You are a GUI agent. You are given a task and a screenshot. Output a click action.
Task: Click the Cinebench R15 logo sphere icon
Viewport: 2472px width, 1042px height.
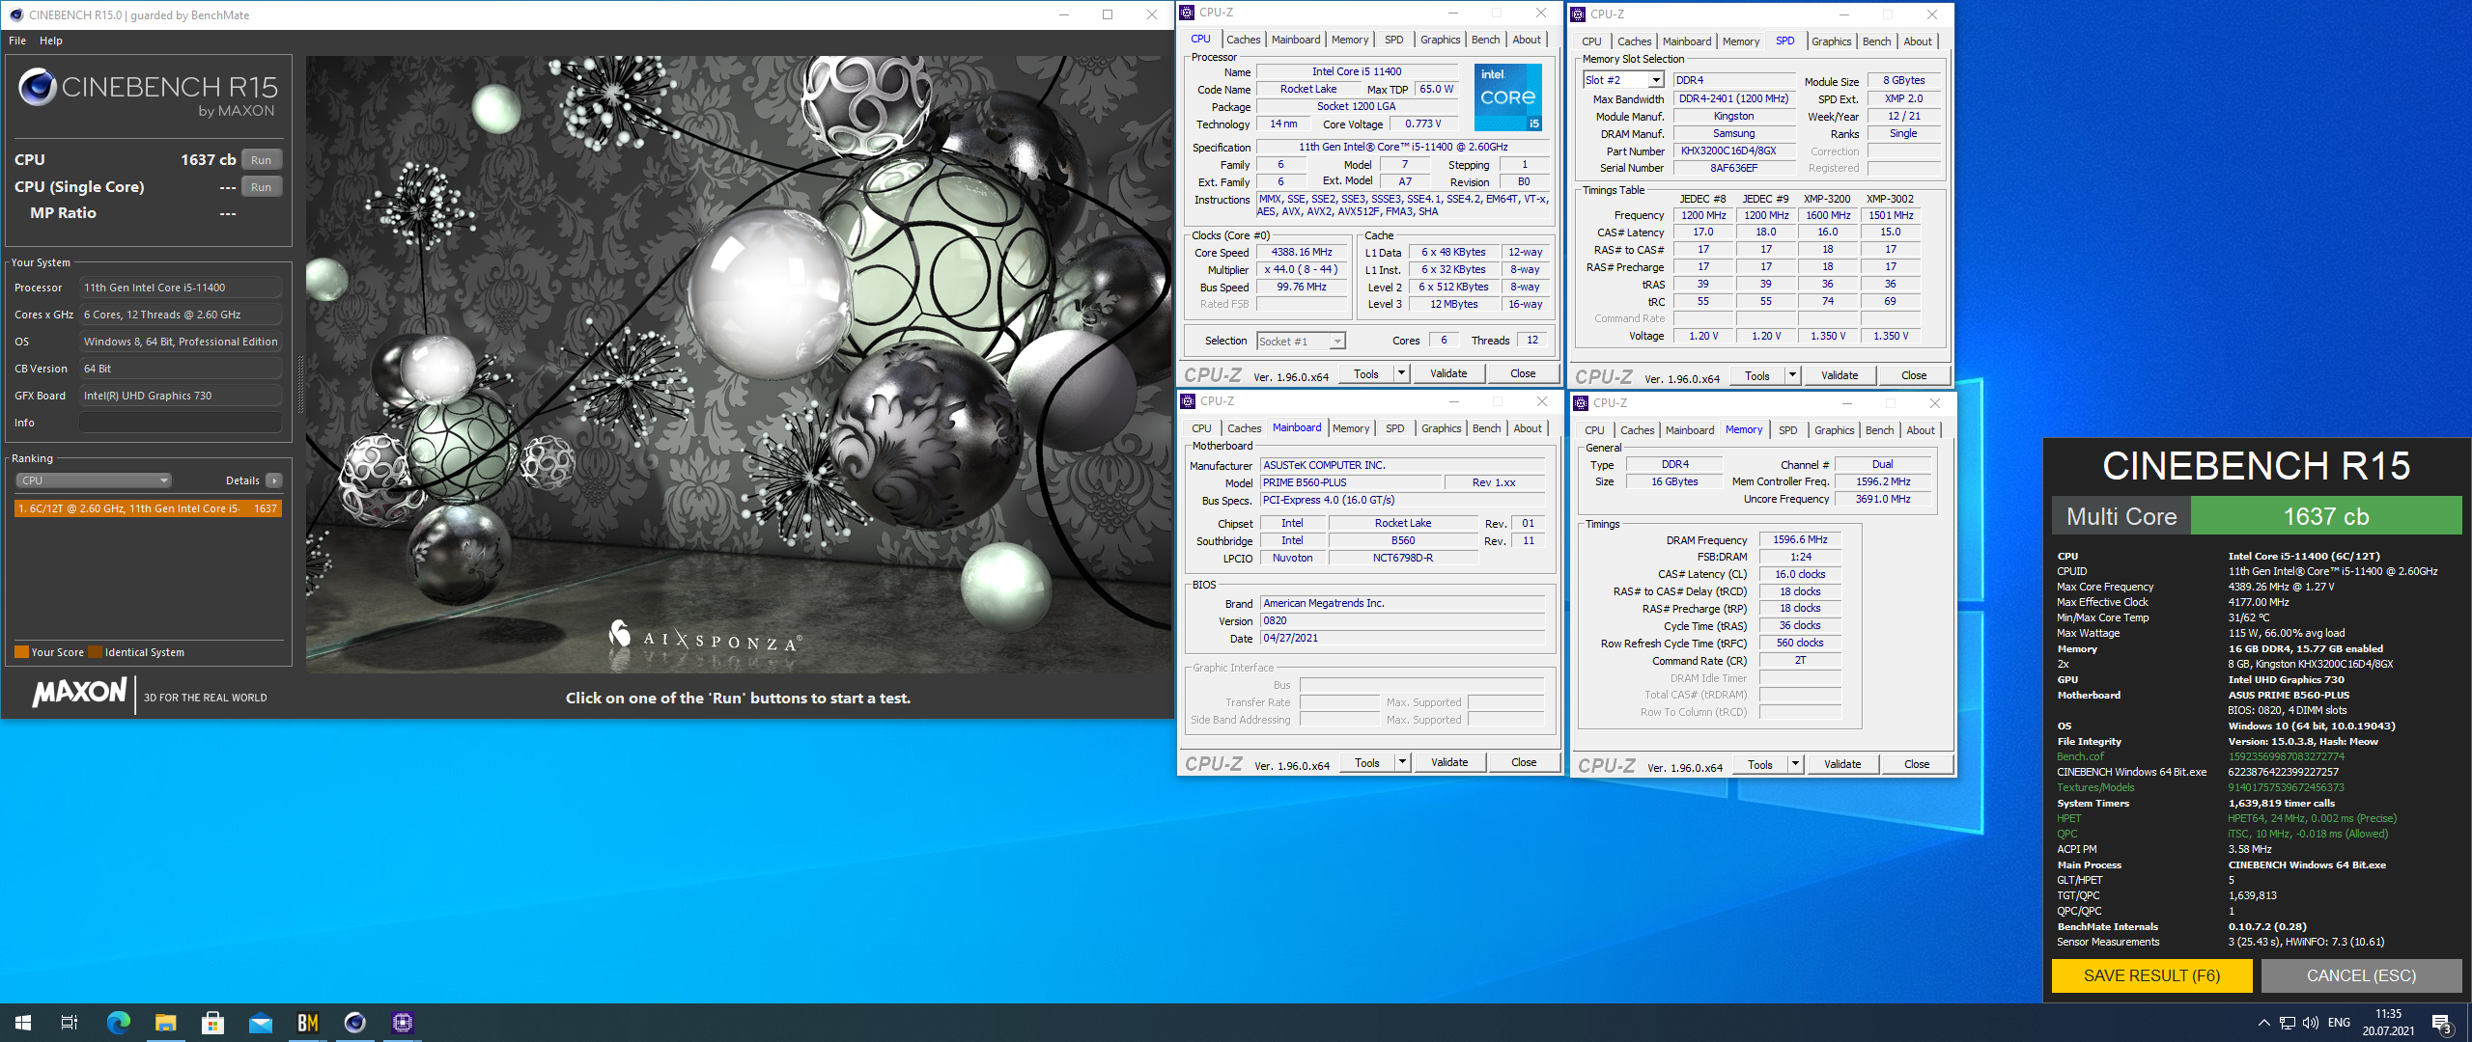(x=38, y=88)
